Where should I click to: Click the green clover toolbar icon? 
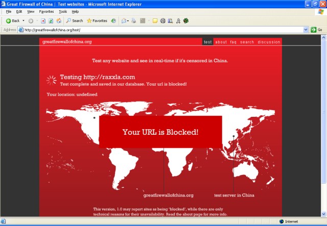[x=186, y=20]
